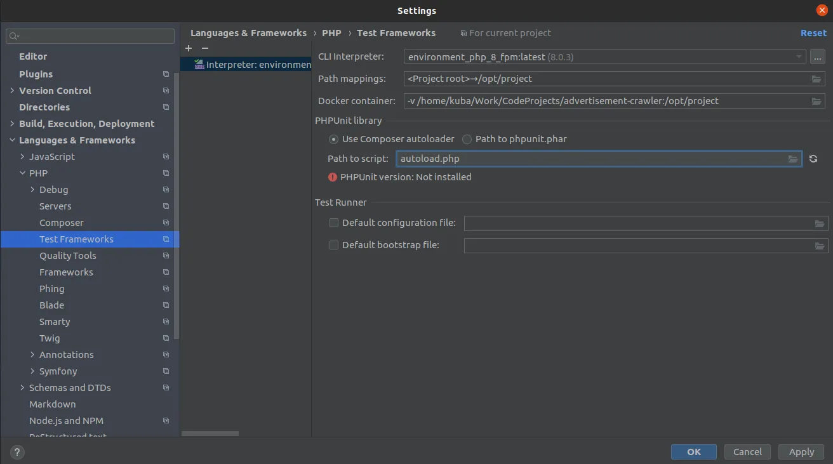Browse for Path mappings folder icon
This screenshot has width=833, height=464.
(816, 79)
